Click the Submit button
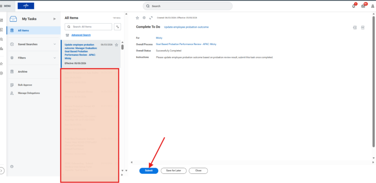The height and width of the screenshot is (183, 376). 149,171
